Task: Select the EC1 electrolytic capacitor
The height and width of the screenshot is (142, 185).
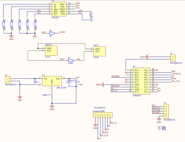Action: coord(69,82)
